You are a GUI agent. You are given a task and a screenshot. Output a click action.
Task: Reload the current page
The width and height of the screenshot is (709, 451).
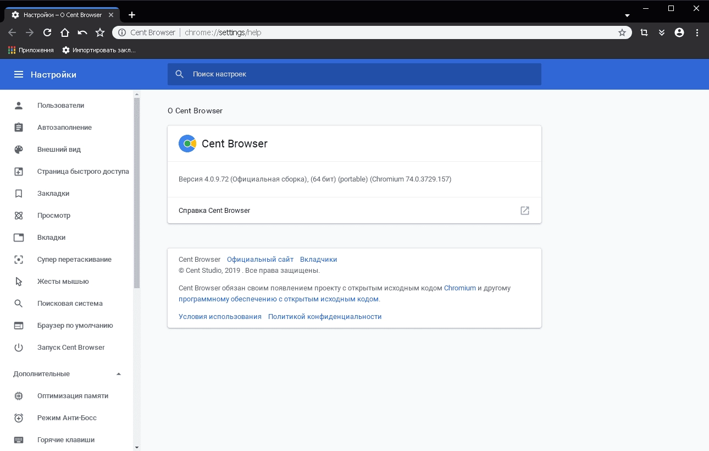47,32
